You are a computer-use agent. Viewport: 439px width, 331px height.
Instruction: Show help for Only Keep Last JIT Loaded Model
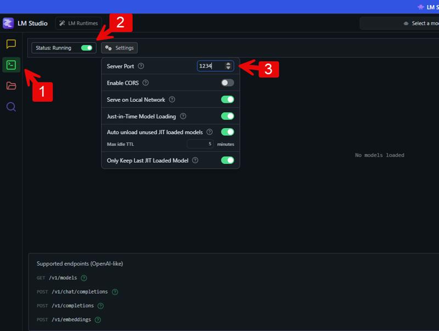tap(195, 160)
